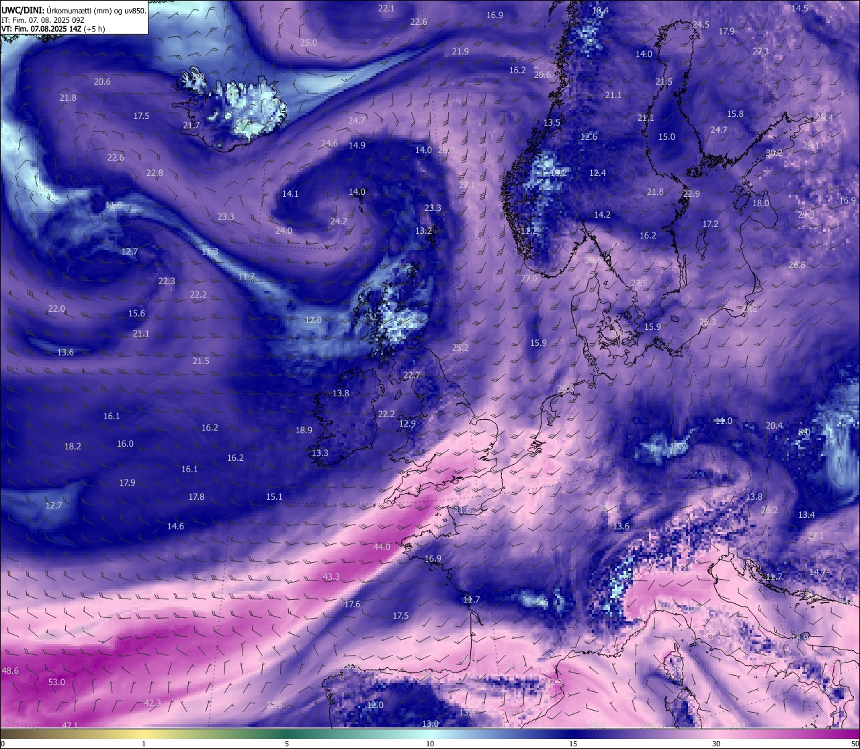Click the map value '22.9'
This screenshot has height=749, width=860.
click(x=691, y=193)
